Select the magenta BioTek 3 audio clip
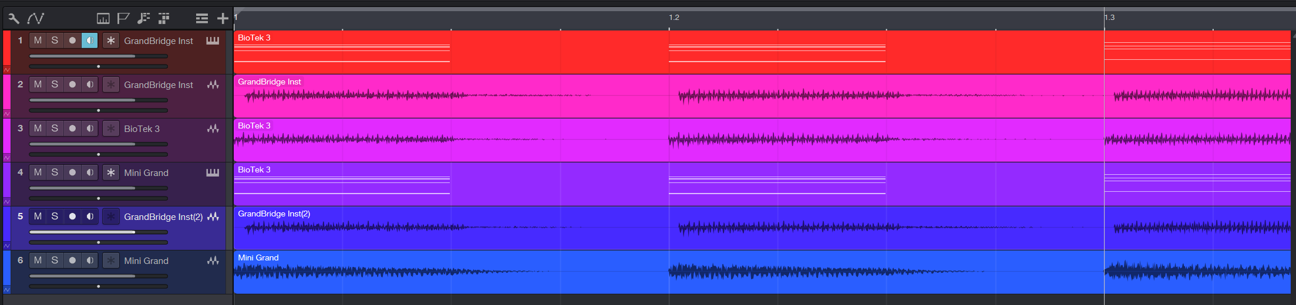The width and height of the screenshot is (1296, 305). (762, 140)
